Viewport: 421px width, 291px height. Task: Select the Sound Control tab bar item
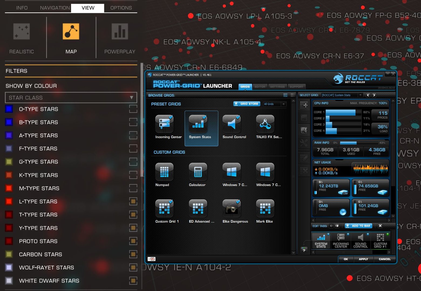361,241
